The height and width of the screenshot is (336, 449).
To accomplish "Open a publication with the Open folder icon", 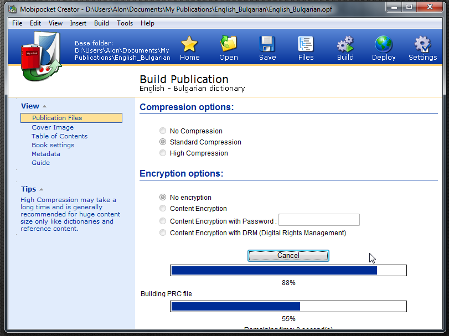I will 228,44.
